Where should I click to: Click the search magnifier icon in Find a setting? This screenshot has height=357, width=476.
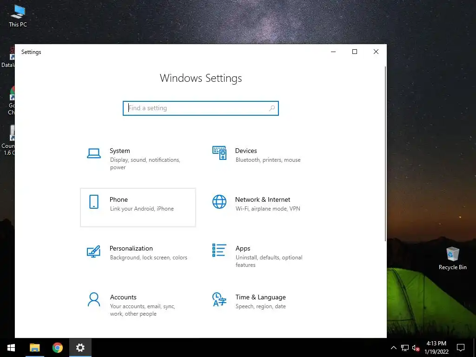pos(272,108)
